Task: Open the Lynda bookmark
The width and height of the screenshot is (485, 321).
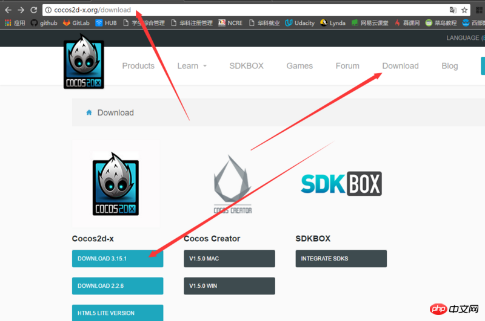Action: pos(333,23)
